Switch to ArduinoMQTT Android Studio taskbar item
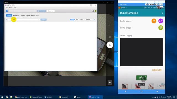The height and width of the screenshot is (99, 177). point(36,97)
